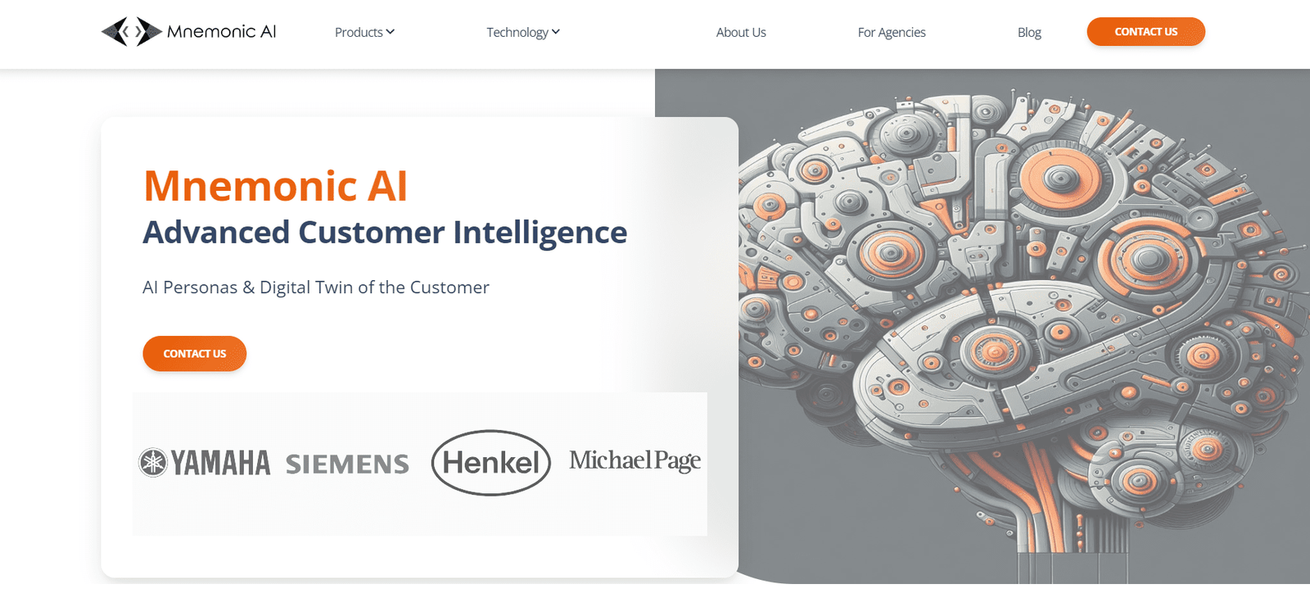Viewport: 1310px width, 593px height.
Task: Open the For Agencies page
Action: pyautogui.click(x=892, y=32)
